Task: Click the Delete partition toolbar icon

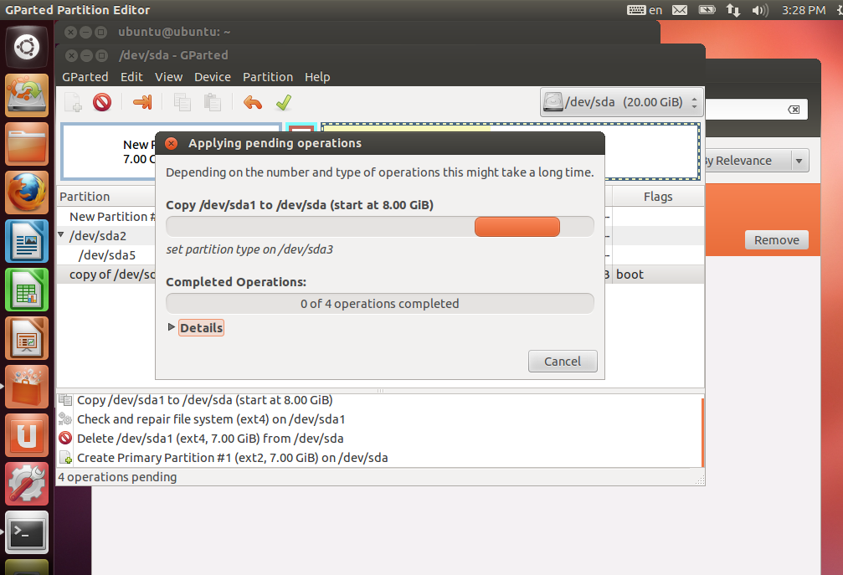Action: (102, 102)
